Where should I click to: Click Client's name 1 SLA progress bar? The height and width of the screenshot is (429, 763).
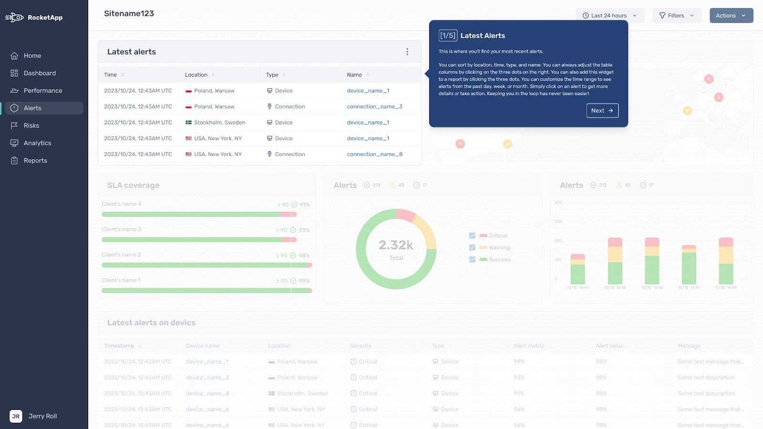(206, 290)
